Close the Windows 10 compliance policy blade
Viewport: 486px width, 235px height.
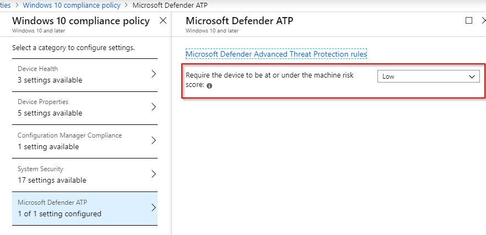pos(163,21)
